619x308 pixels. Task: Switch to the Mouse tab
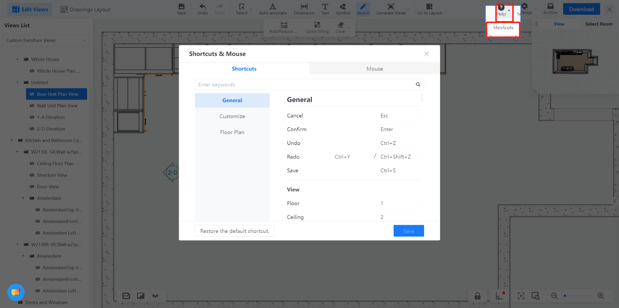tap(374, 69)
